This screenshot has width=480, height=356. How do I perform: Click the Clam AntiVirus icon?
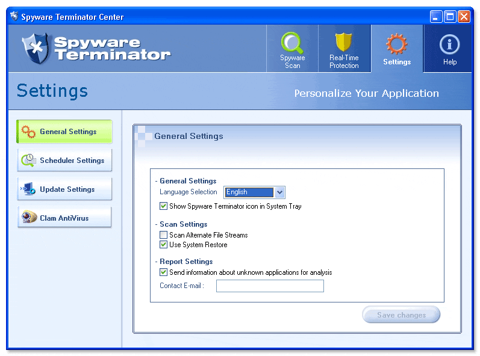pyautogui.click(x=28, y=218)
